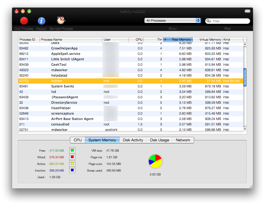The height and width of the screenshot is (205, 265).
Task: Sort by Process Name column header
Action: pyautogui.click(x=71, y=39)
